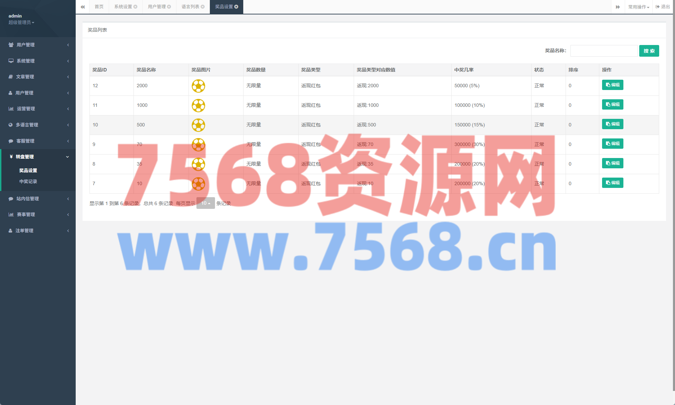Click the forward tabs right arrow icon
This screenshot has width=675, height=405.
pos(618,7)
